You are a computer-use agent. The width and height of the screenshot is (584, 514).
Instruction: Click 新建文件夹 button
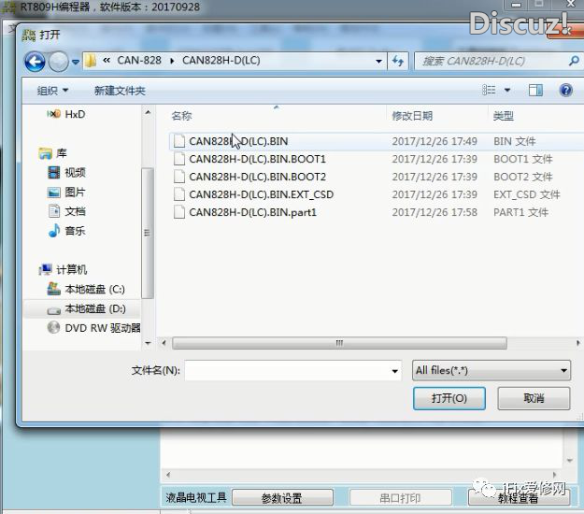coord(120,91)
